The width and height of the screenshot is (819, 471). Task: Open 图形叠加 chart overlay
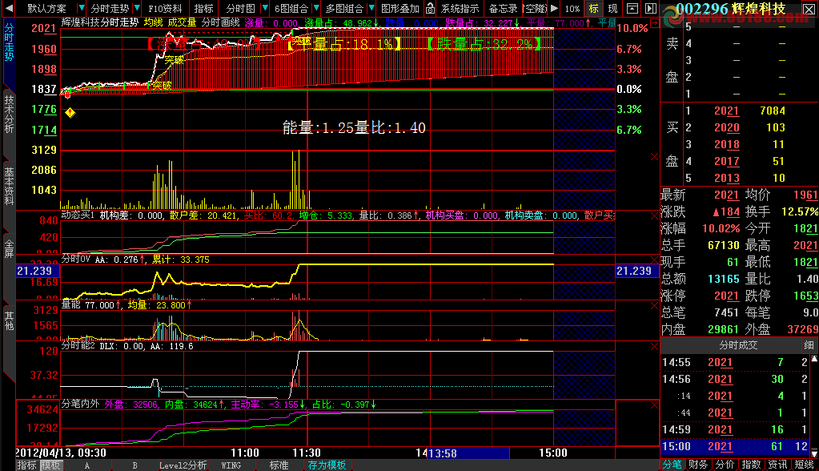tap(400, 8)
